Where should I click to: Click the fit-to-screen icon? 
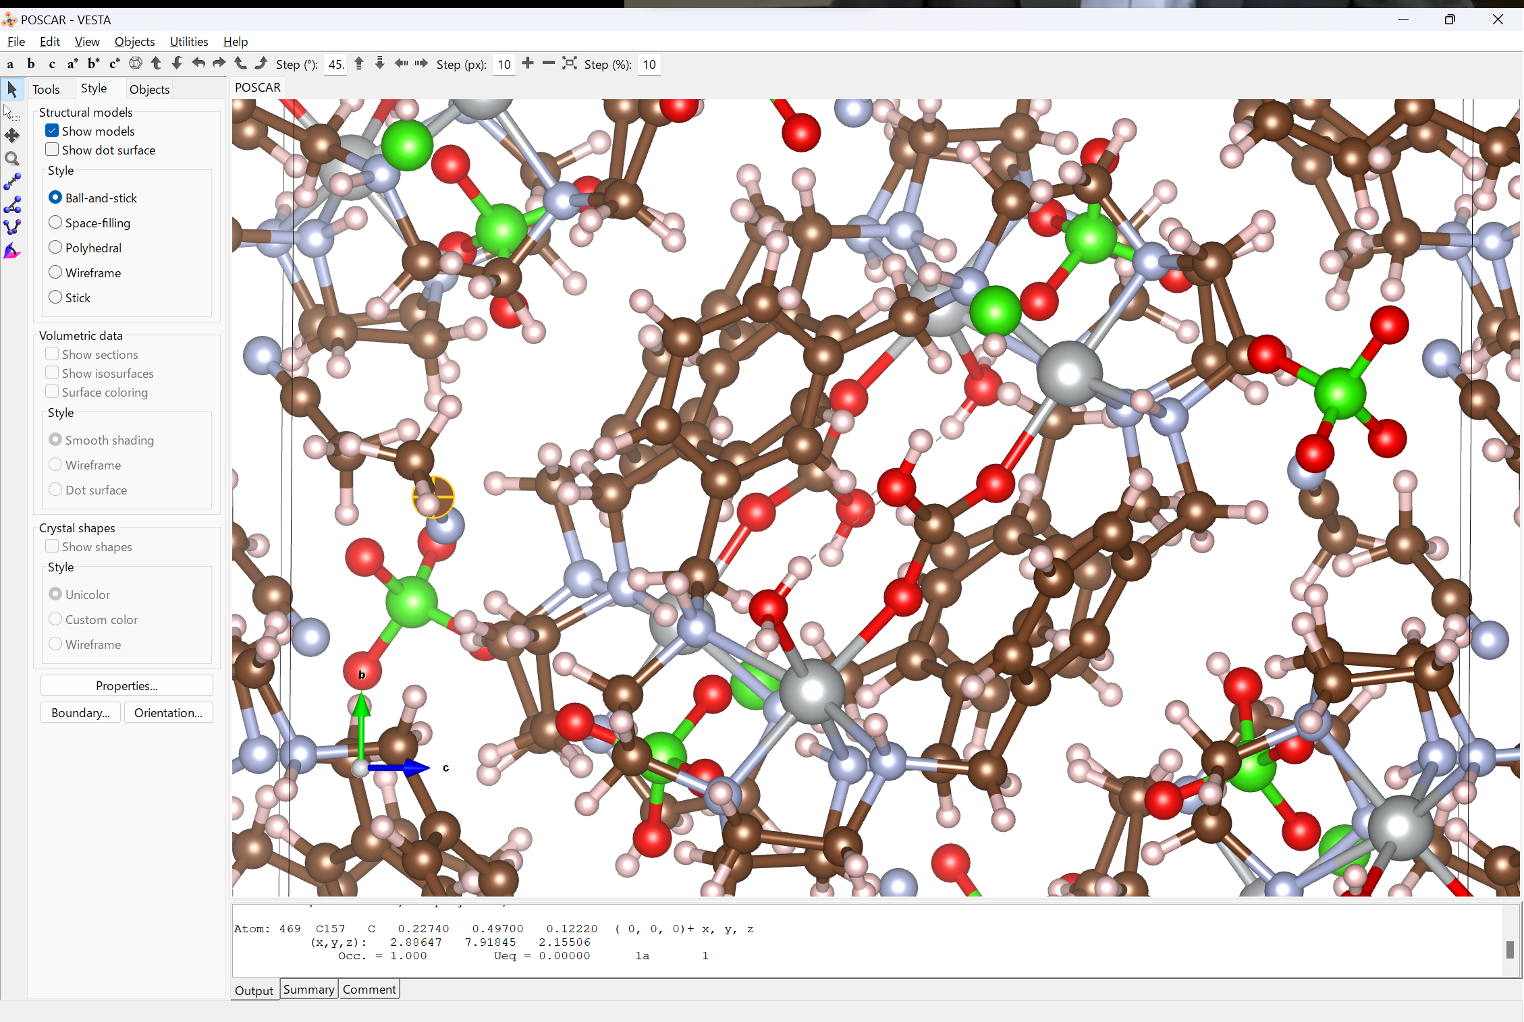click(x=570, y=63)
